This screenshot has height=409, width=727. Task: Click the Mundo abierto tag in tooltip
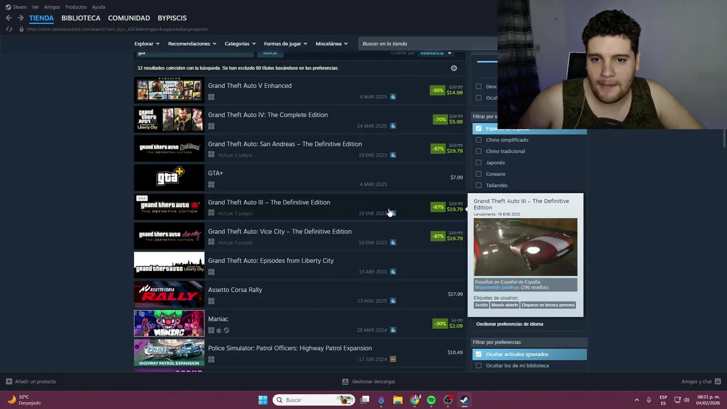[504, 305]
